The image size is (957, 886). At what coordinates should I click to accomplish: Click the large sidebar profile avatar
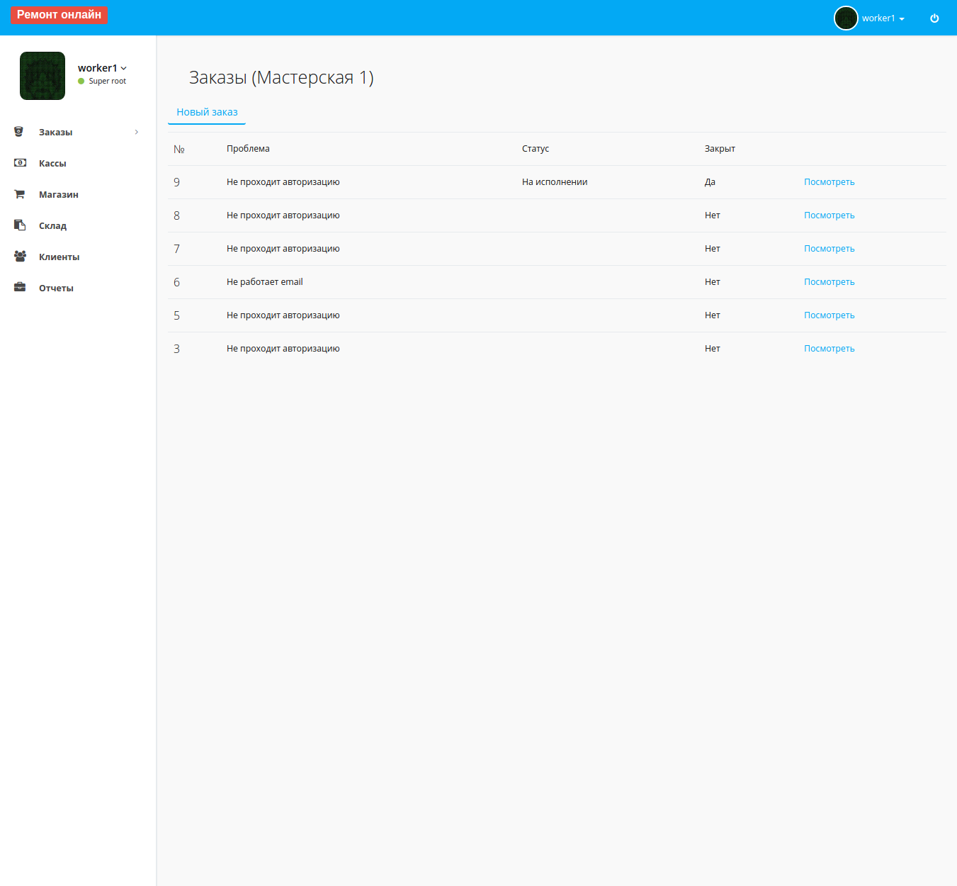click(43, 76)
